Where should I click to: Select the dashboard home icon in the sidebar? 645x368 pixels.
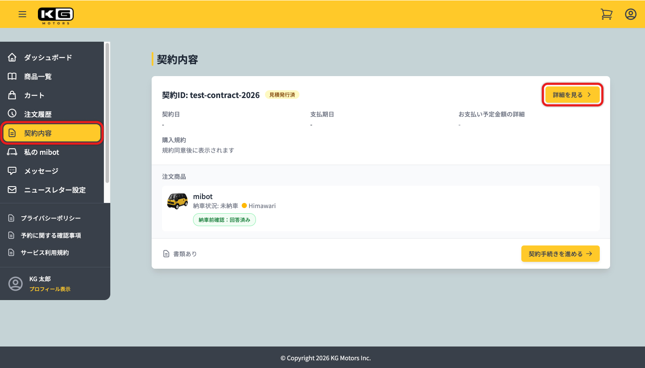point(11,57)
